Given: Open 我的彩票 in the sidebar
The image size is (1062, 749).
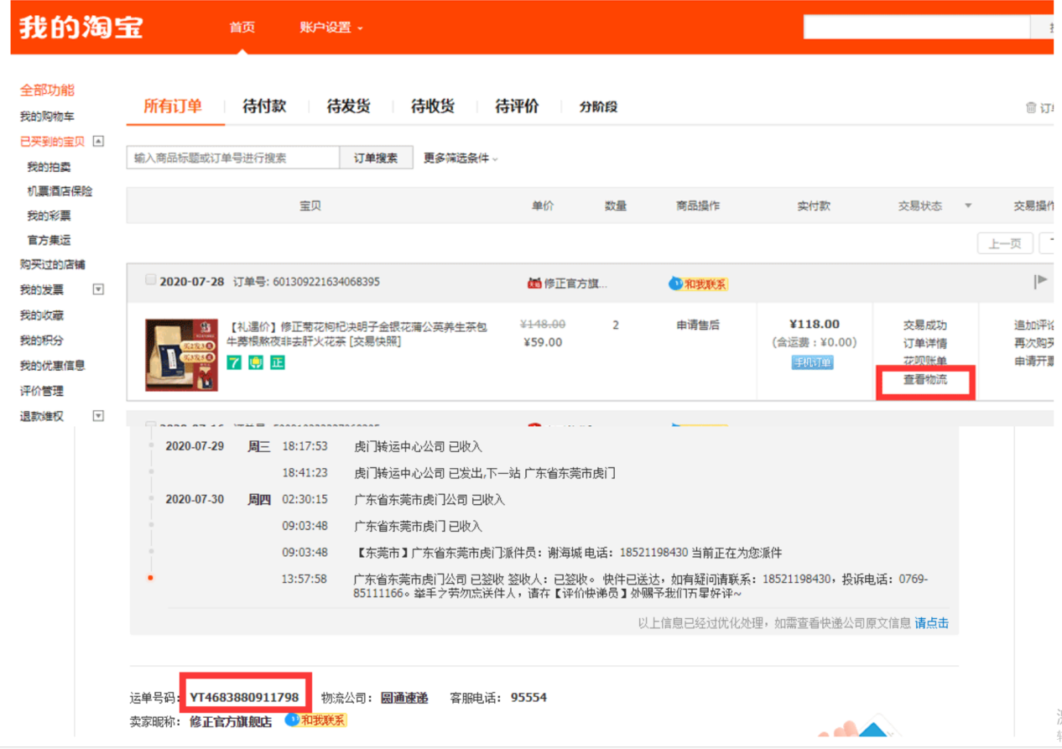Looking at the screenshot, I should 49,216.
